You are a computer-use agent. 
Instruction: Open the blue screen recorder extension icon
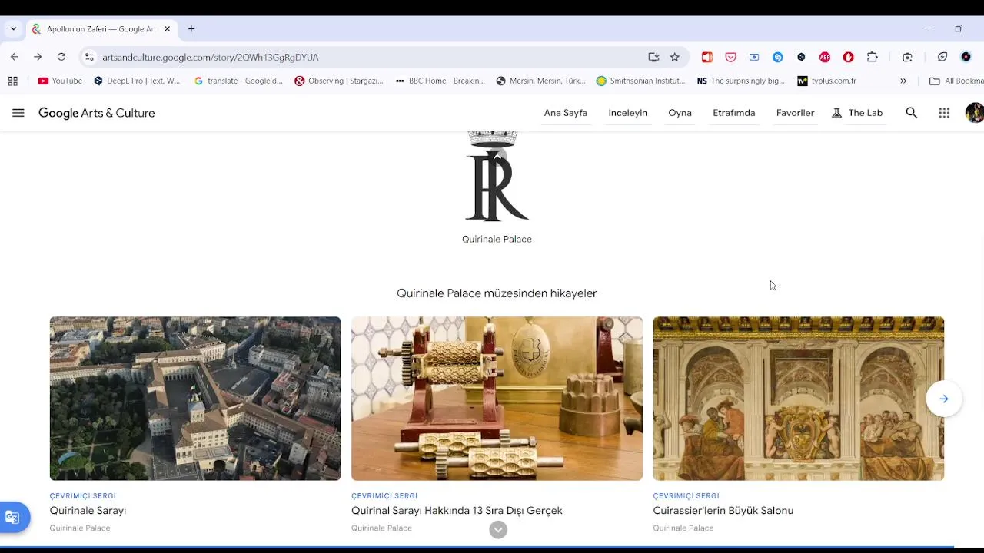[754, 57]
